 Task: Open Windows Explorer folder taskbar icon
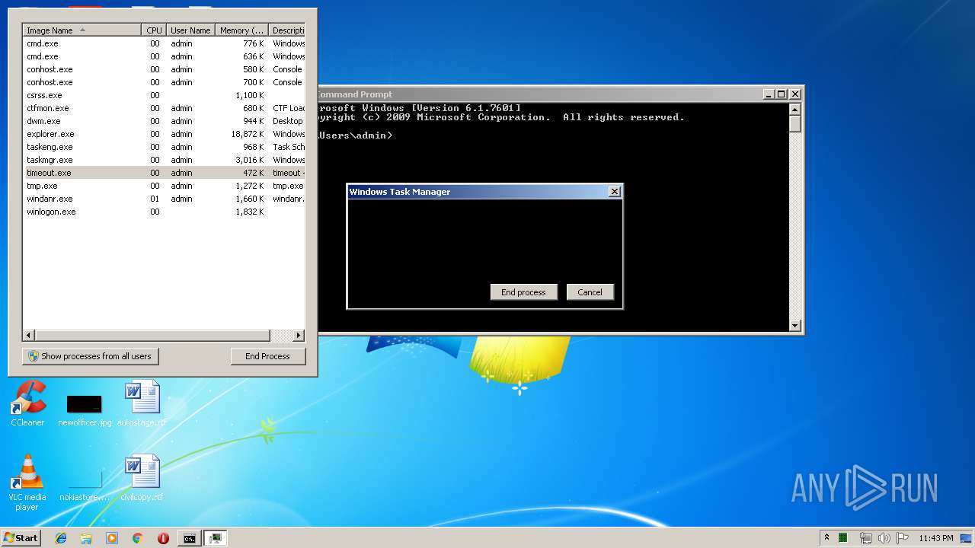tap(86, 538)
